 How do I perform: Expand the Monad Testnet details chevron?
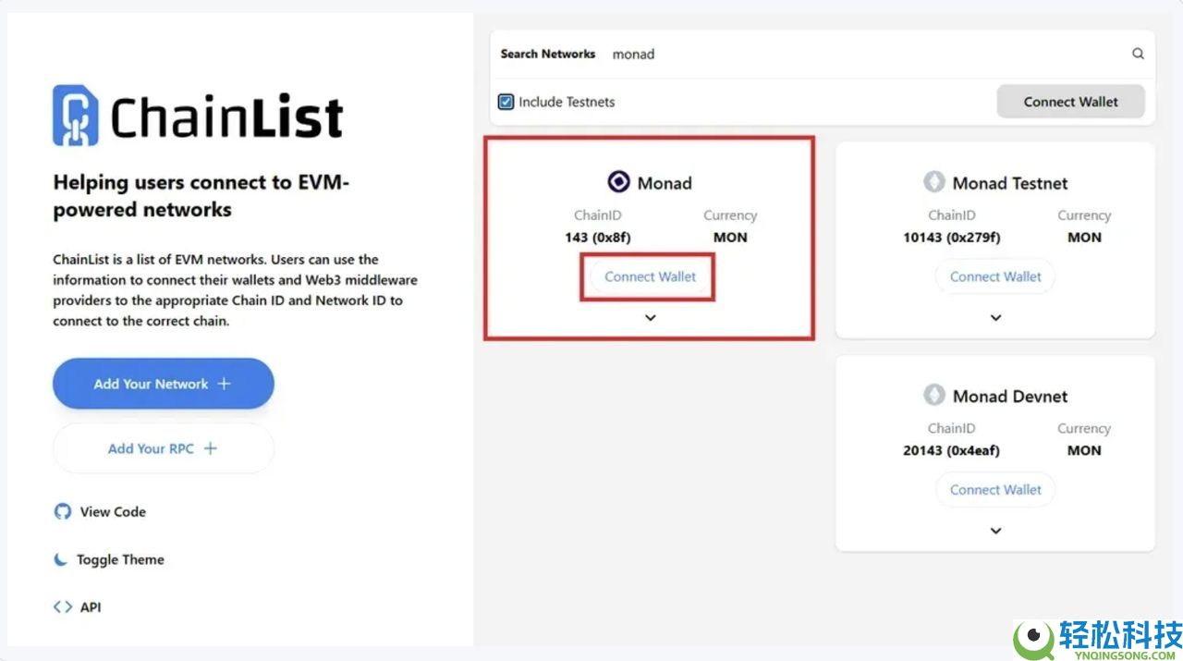click(995, 317)
